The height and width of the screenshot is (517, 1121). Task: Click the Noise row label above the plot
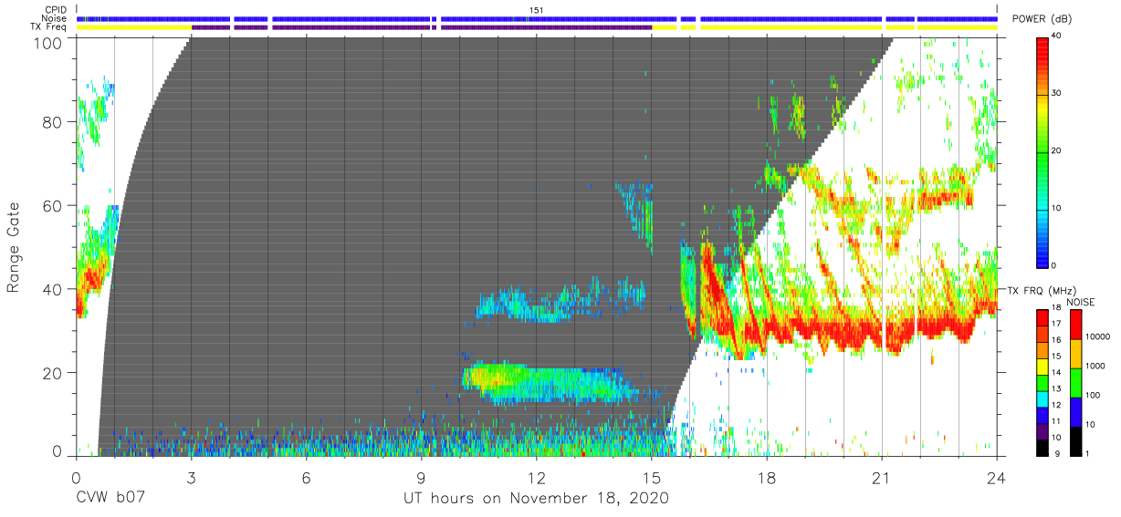coord(56,18)
